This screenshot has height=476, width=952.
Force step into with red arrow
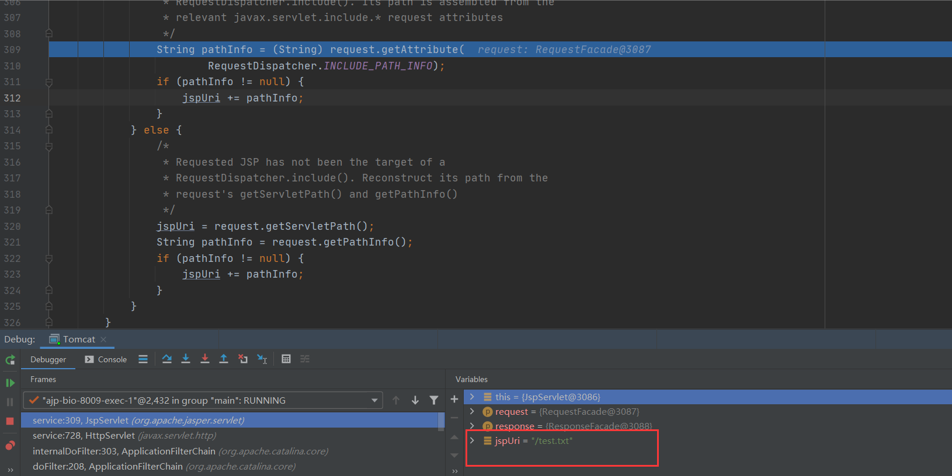[x=205, y=359]
